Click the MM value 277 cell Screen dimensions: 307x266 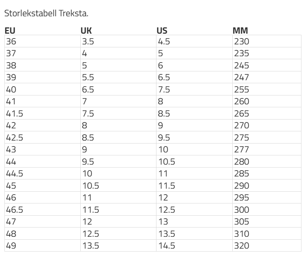coord(267,149)
